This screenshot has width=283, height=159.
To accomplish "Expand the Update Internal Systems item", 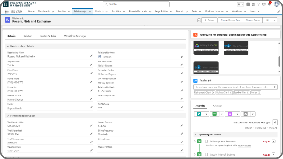I will coord(195,154).
